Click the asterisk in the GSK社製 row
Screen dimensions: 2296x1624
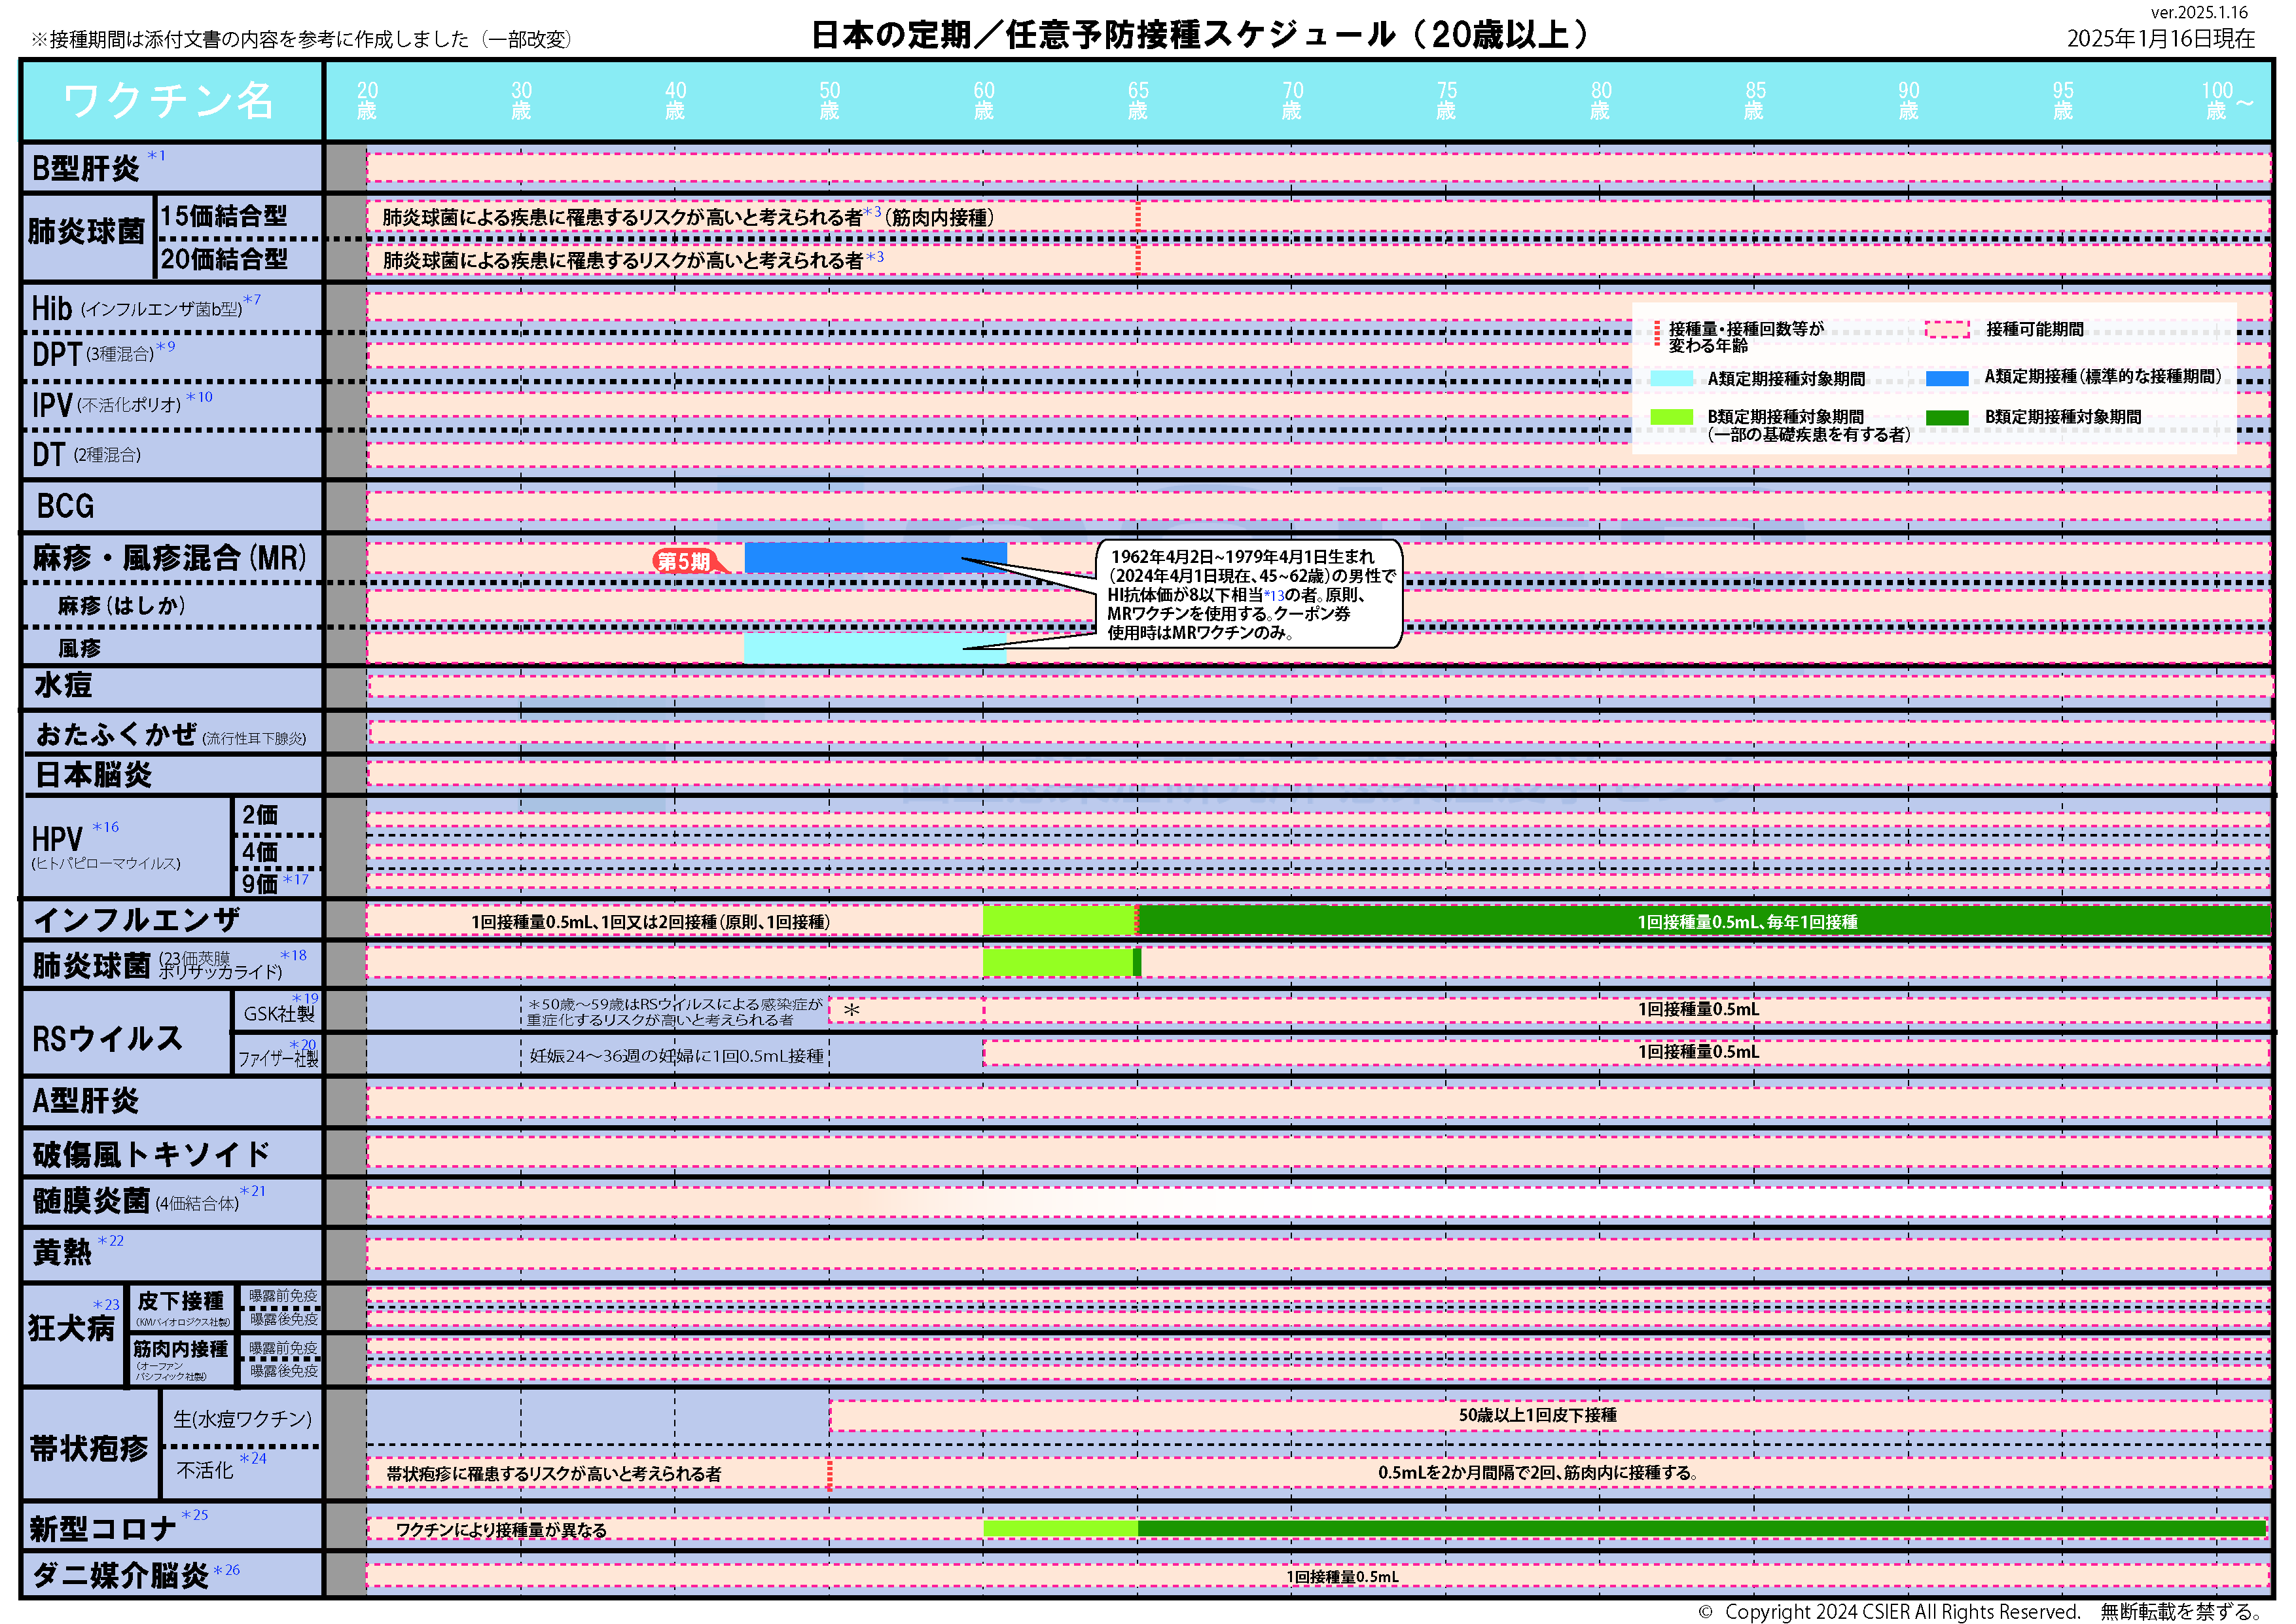(851, 1010)
